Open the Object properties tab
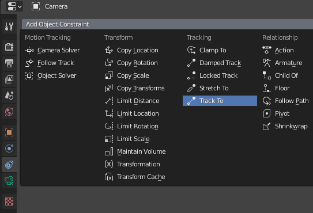Viewport: 313px width, 213px height. pos(9,132)
